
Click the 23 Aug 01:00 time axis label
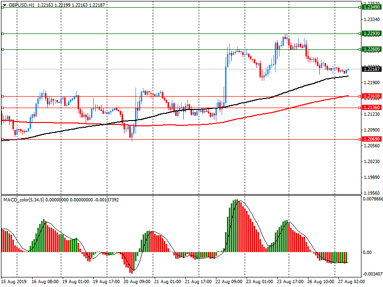pyautogui.click(x=259, y=282)
